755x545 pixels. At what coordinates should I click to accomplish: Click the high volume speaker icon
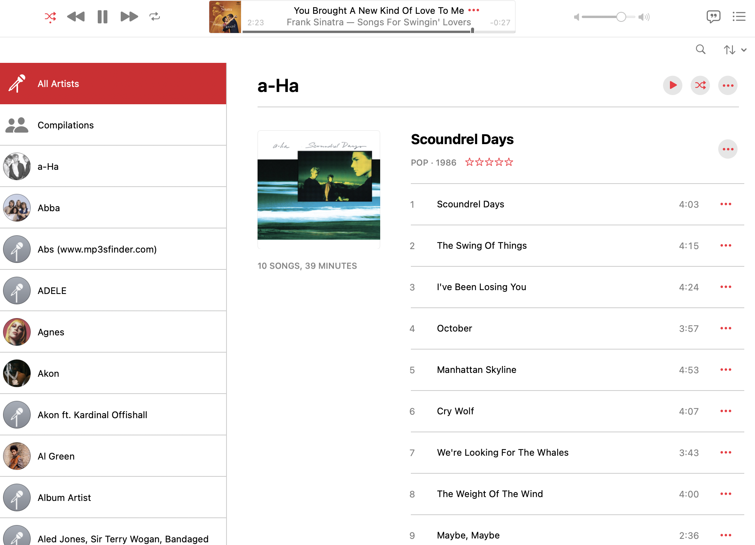point(644,17)
